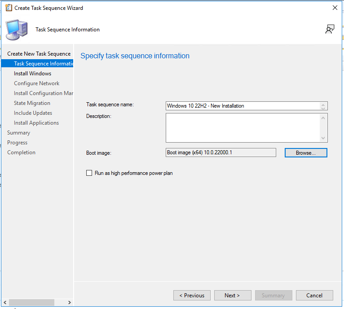This screenshot has width=344, height=309.
Task: Cancel the wizard
Action: tap(314, 296)
